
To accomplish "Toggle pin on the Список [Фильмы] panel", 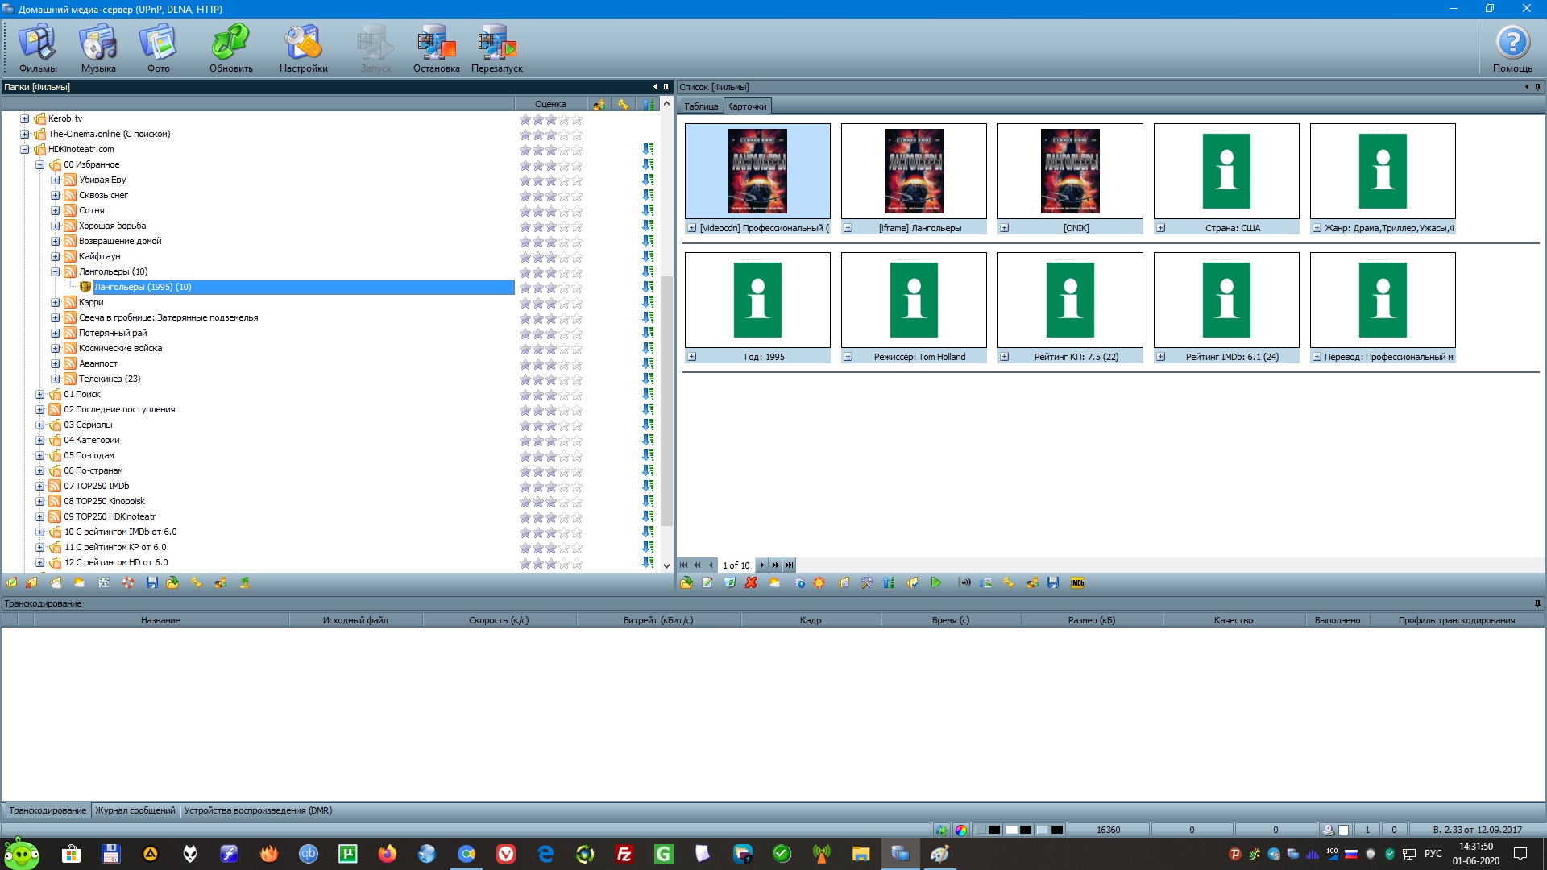I will [1537, 87].
